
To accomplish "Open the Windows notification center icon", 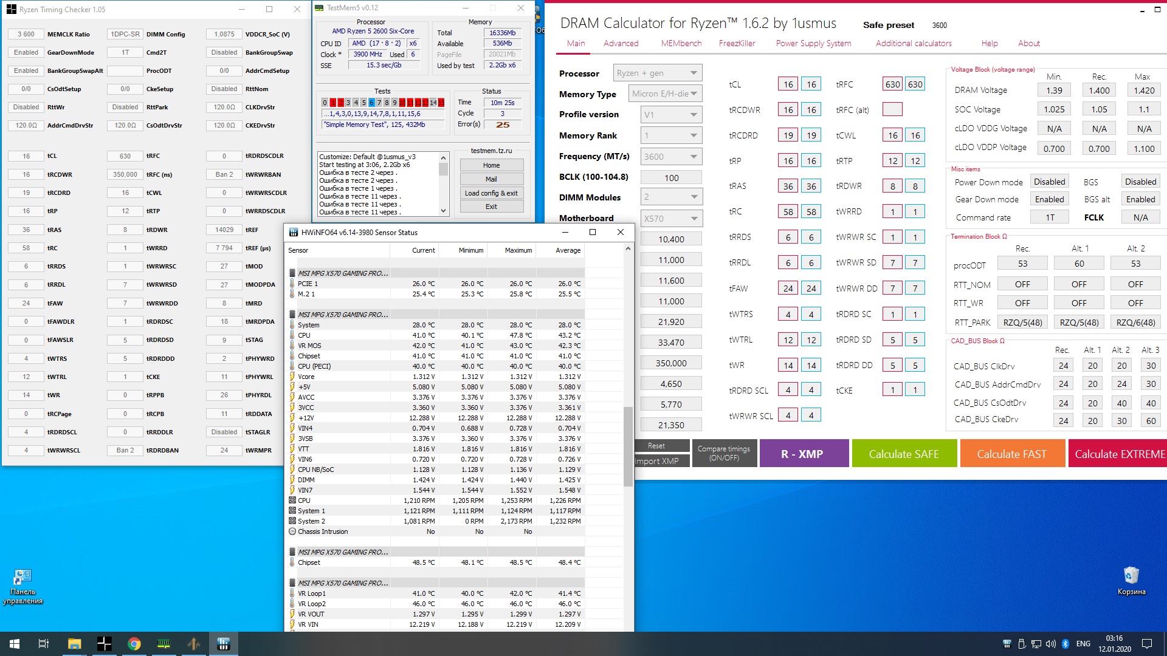I will point(1147,644).
